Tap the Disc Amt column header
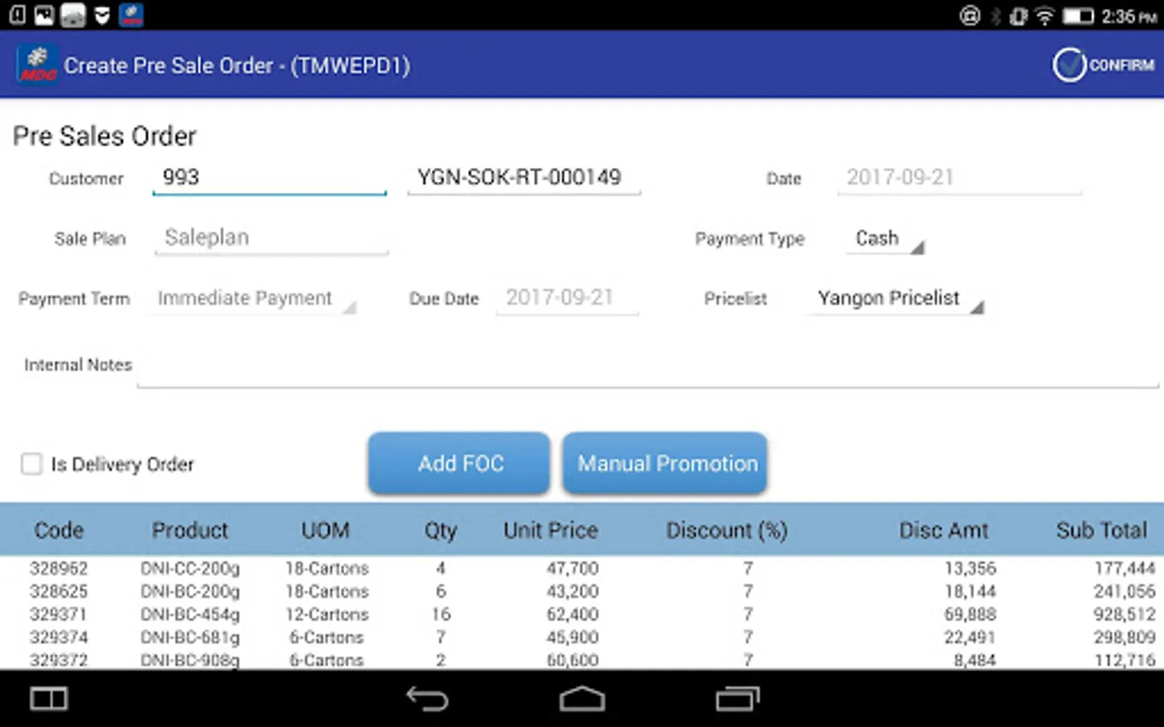 (x=943, y=530)
